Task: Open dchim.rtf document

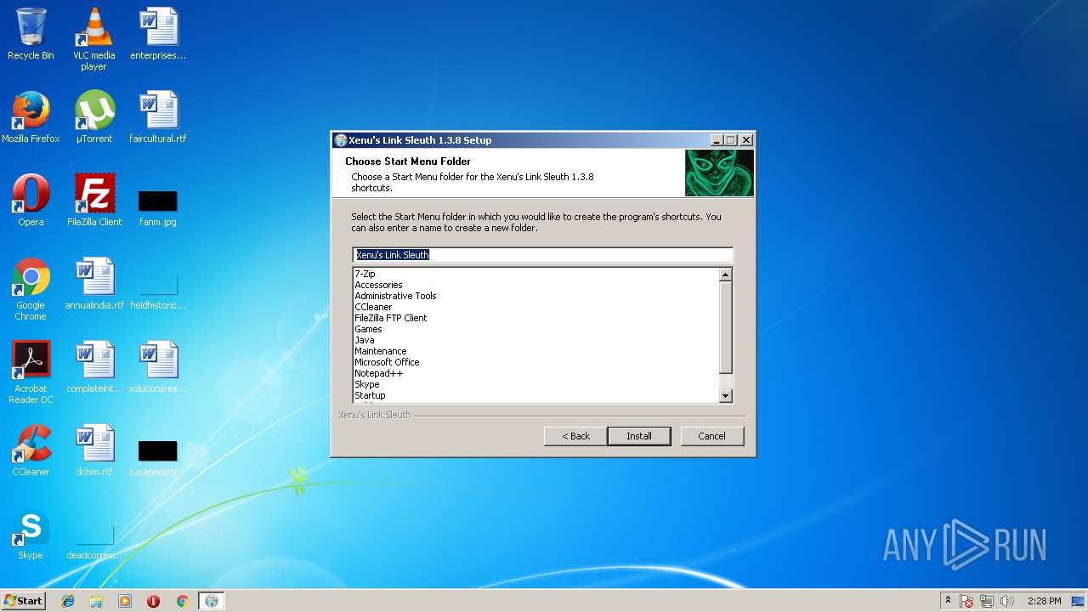Action: [x=94, y=450]
